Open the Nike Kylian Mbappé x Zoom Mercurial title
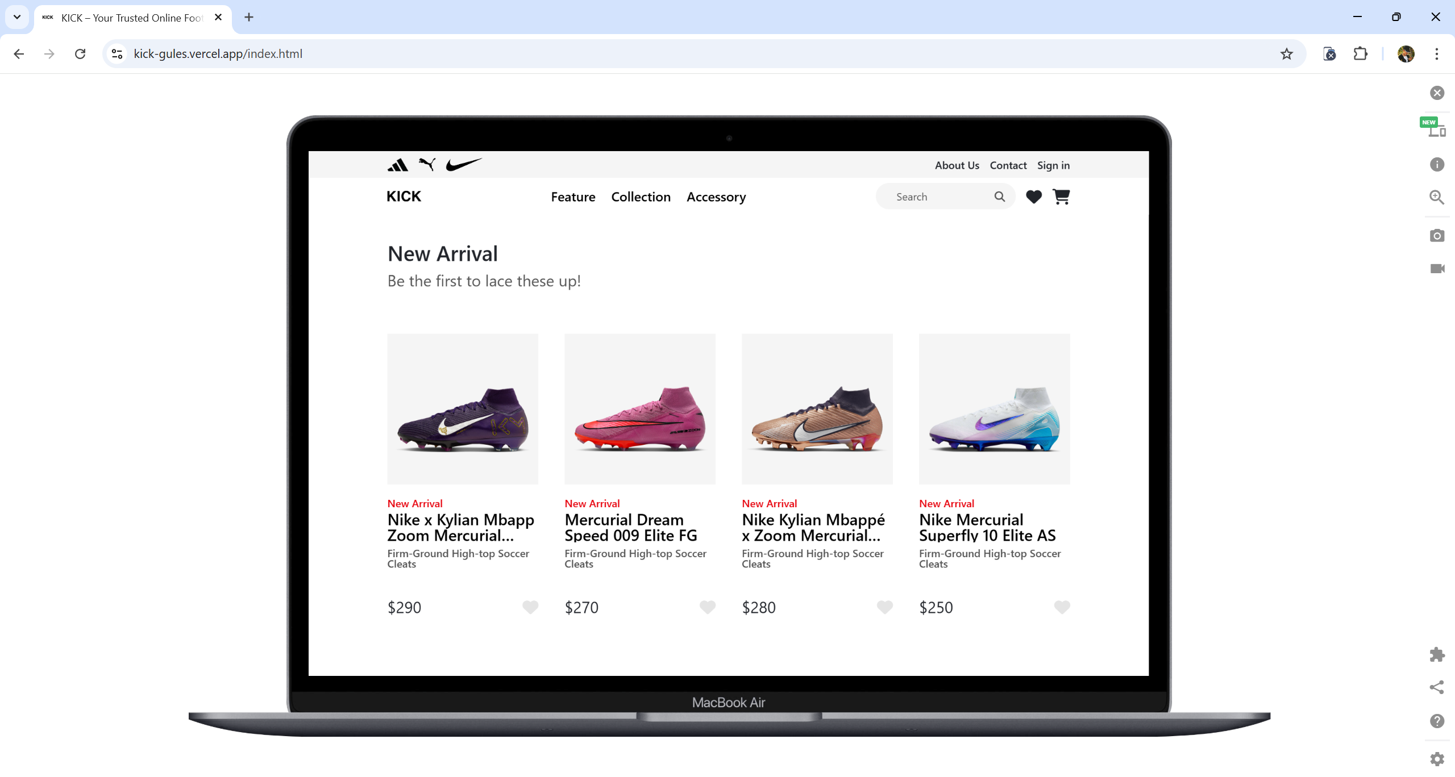Viewport: 1455px width, 777px height. [x=814, y=528]
